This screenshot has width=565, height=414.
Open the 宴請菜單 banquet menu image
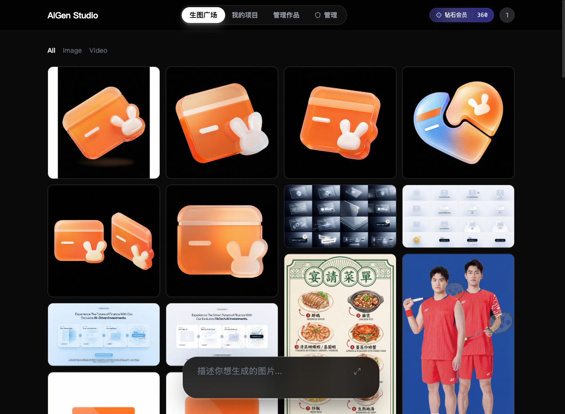(340, 301)
